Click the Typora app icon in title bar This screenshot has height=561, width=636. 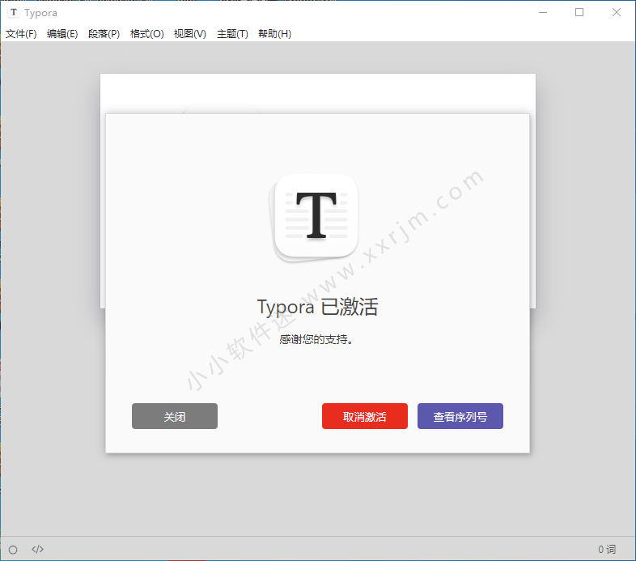pyautogui.click(x=14, y=12)
